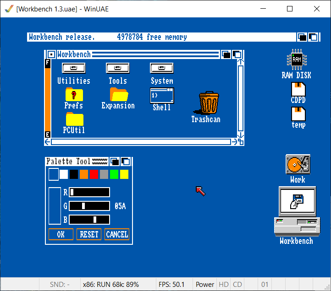Bring Workbench window to front gadget
Image resolution: width=331 pixels, height=291 pixels.
[237, 54]
